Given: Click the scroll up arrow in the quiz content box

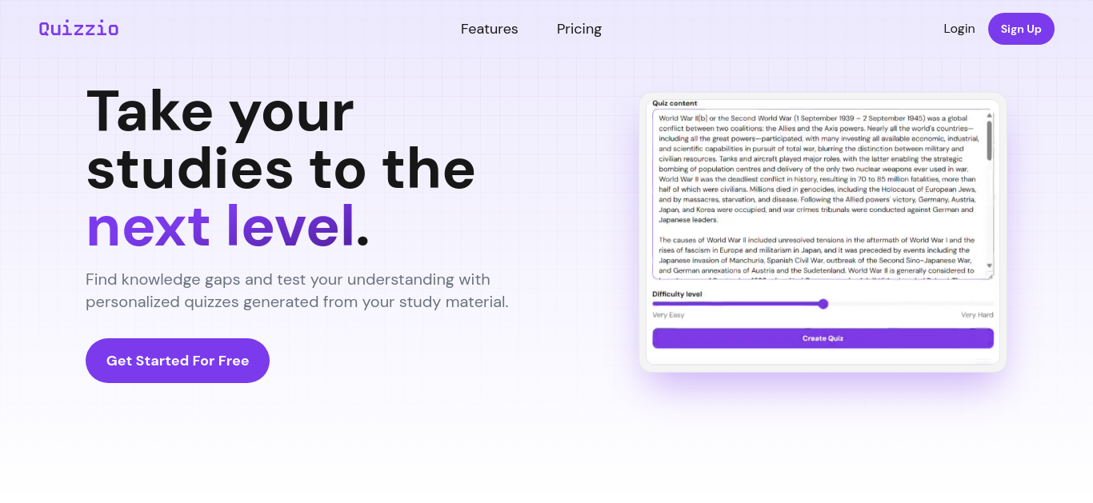Looking at the screenshot, I should (x=990, y=116).
